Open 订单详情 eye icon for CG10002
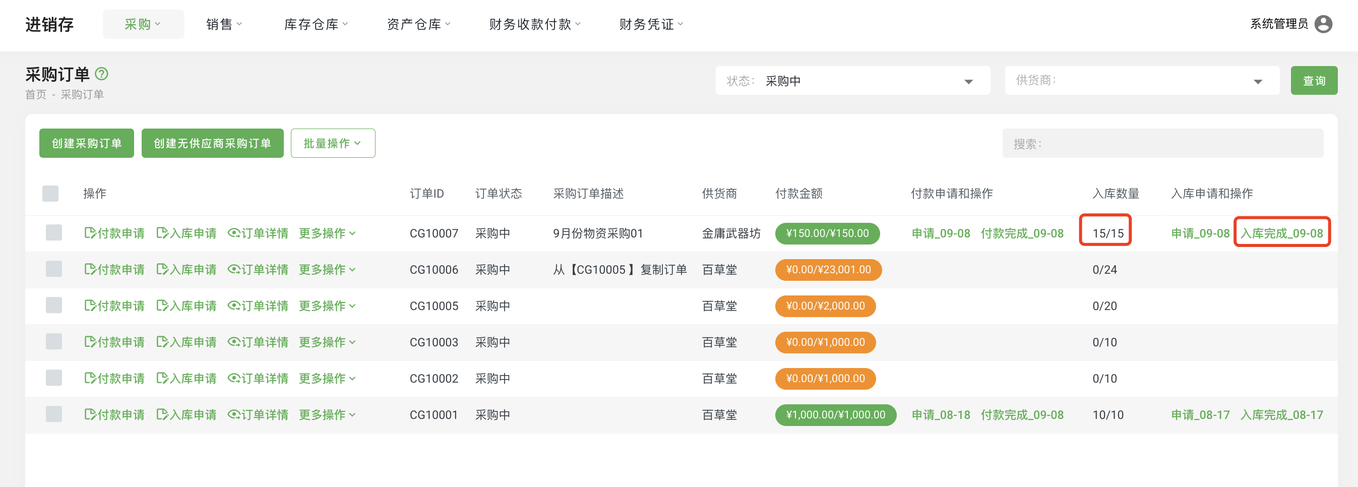Screen dimensions: 1358x487 [233, 378]
